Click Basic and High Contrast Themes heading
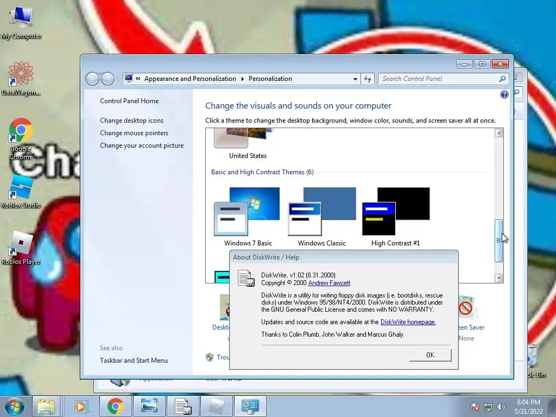The image size is (556, 417). click(x=262, y=172)
